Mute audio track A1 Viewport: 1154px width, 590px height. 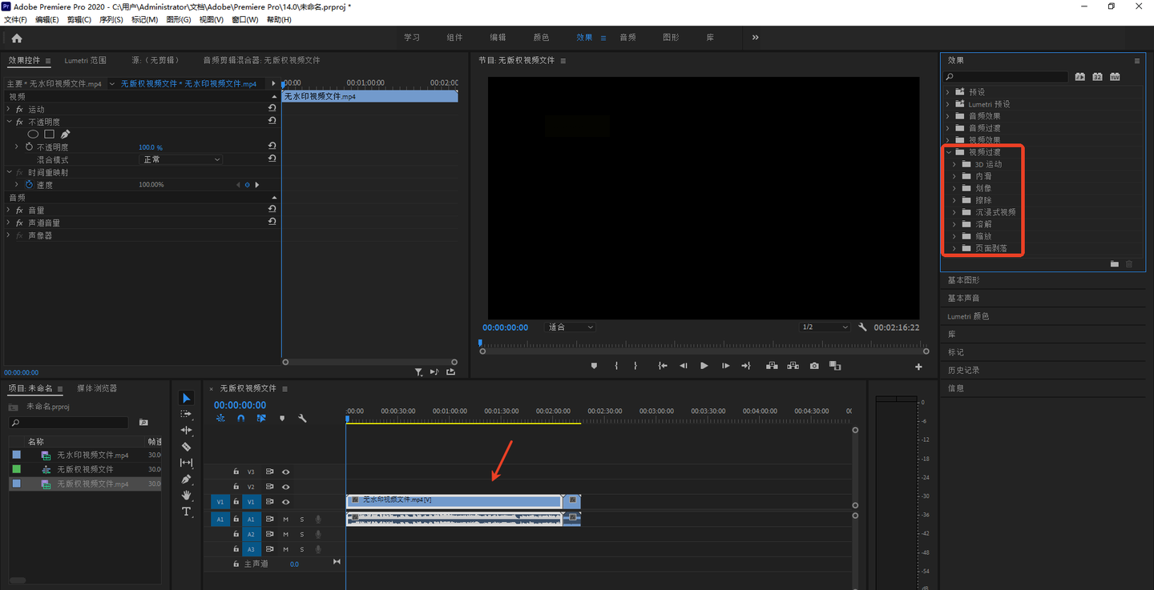286,520
